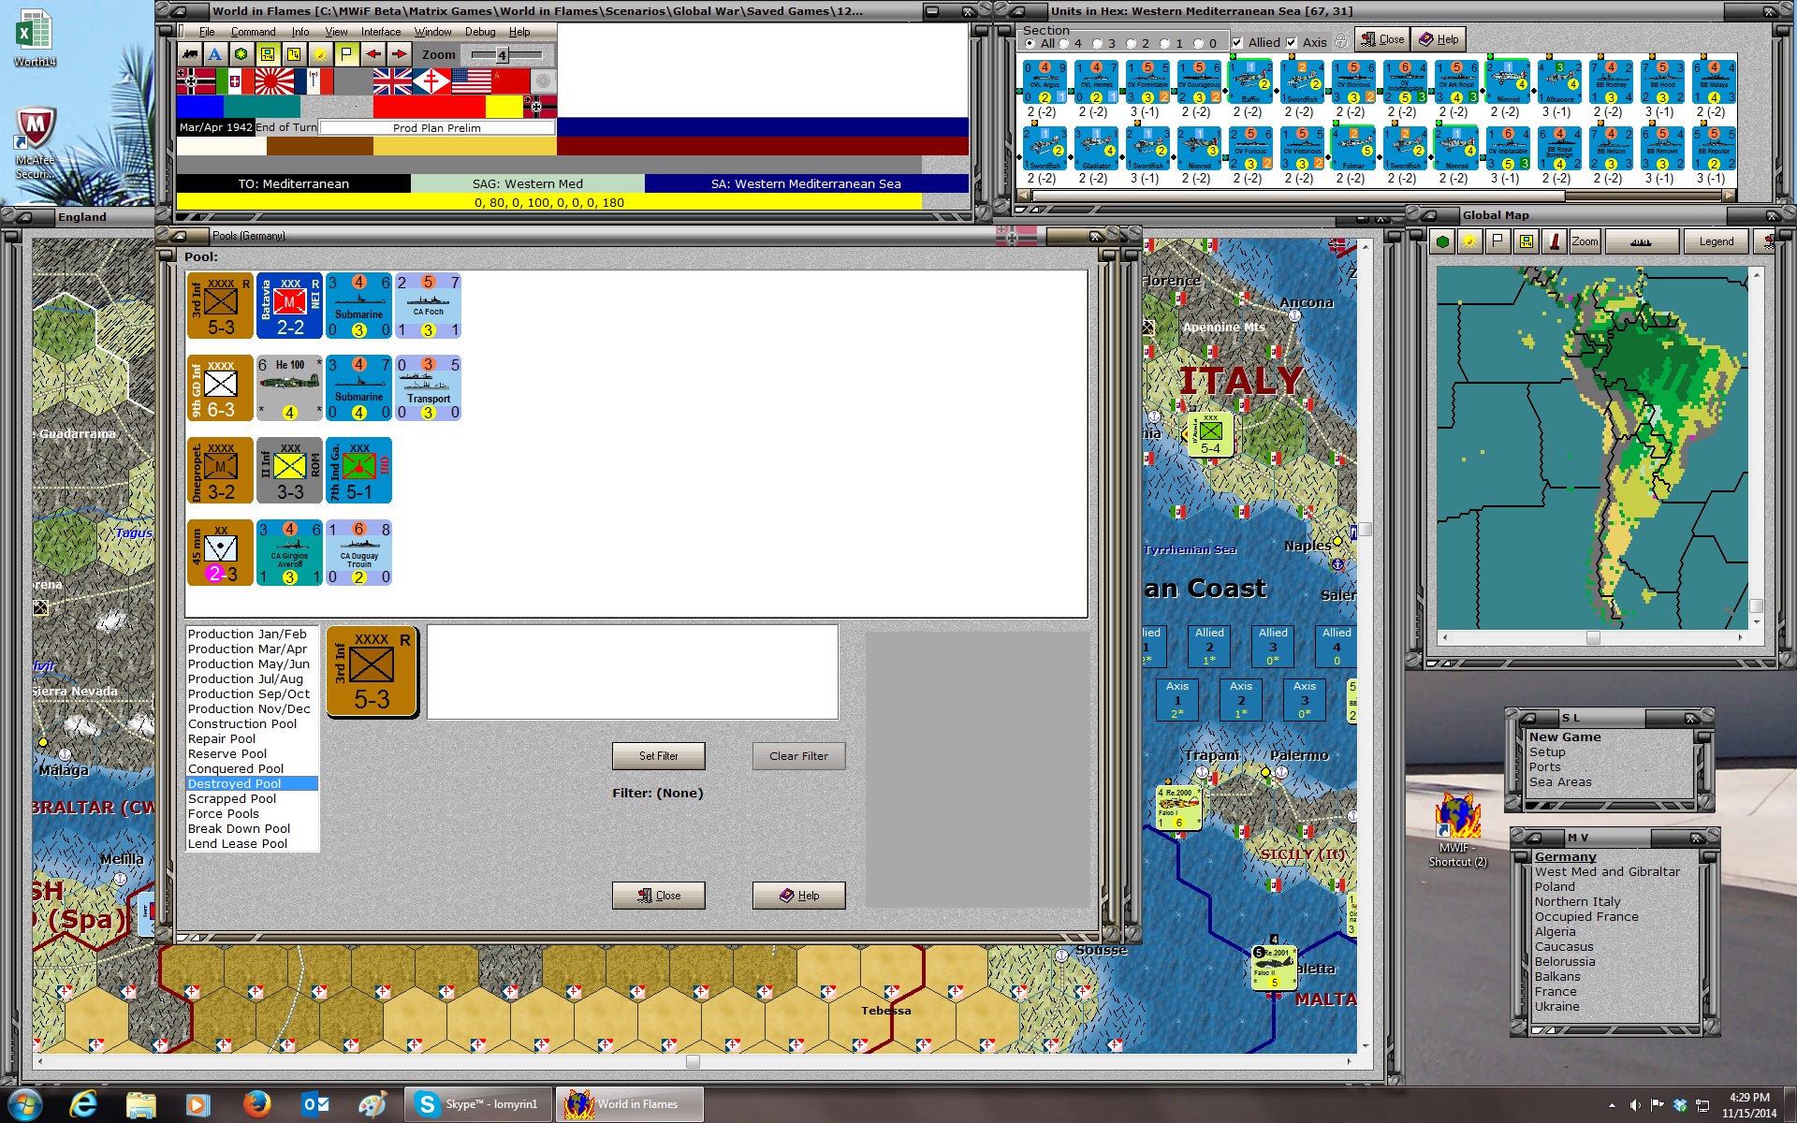Open the Command menu
The height and width of the screenshot is (1123, 1797).
(253, 32)
